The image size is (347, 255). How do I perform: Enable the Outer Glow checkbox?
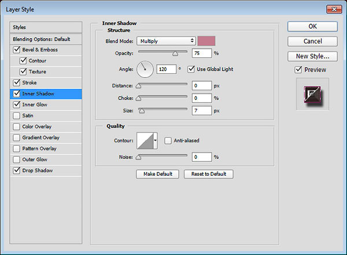point(17,160)
